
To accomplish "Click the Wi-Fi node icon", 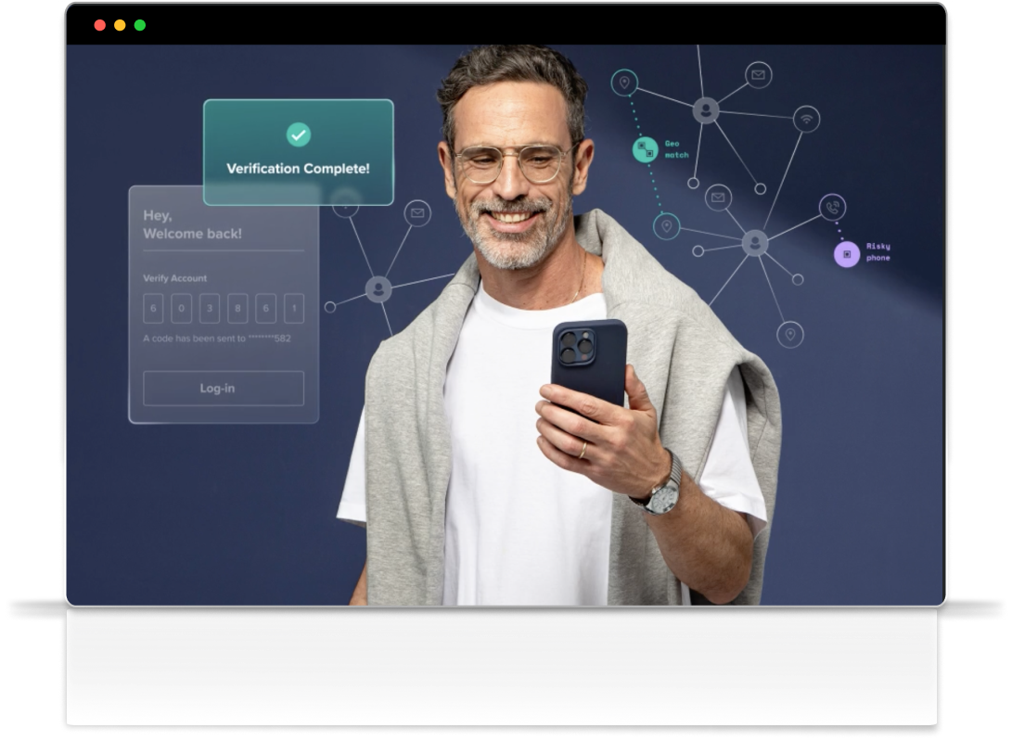I will (806, 119).
